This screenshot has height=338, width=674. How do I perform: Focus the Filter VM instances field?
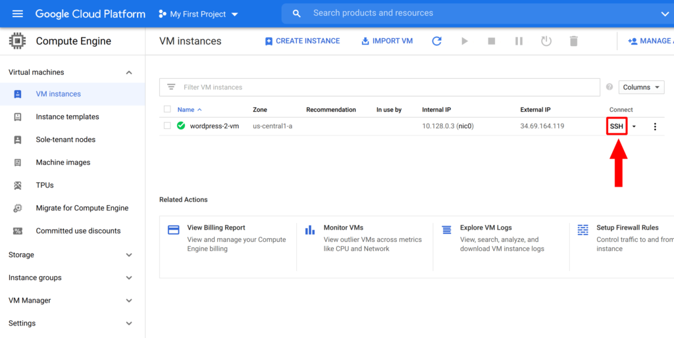380,87
